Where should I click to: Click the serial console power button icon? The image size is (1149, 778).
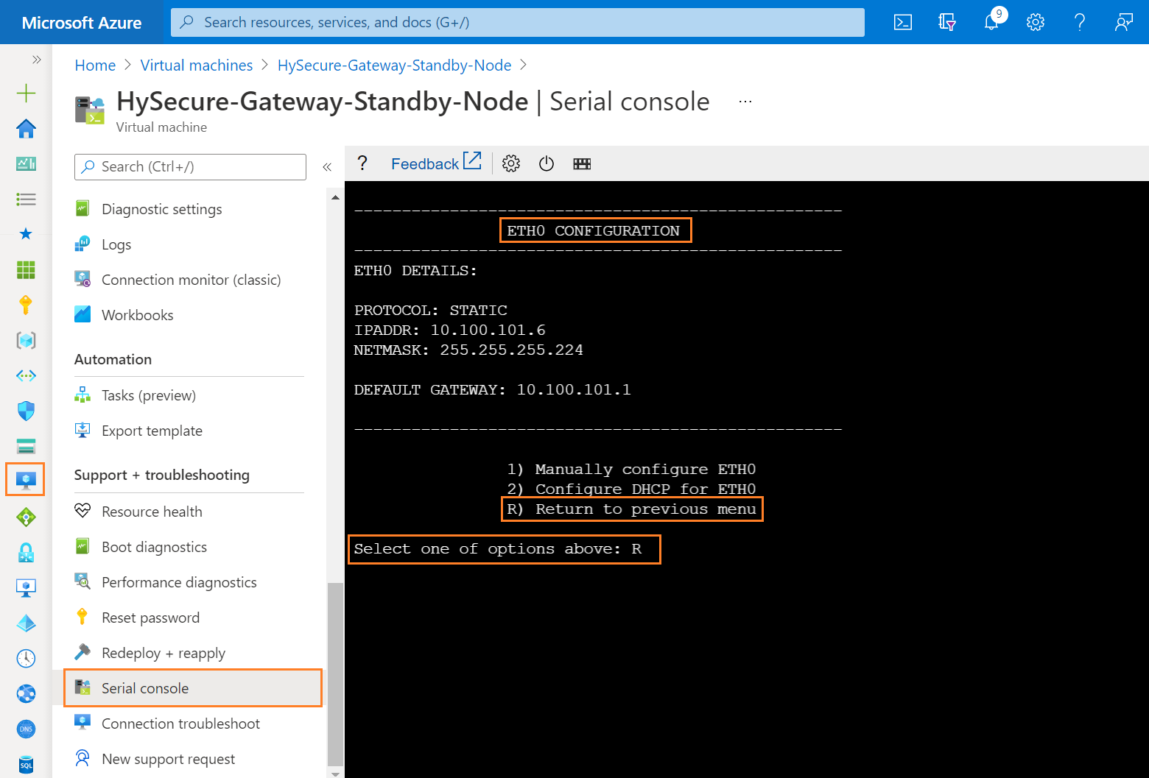coord(547,163)
